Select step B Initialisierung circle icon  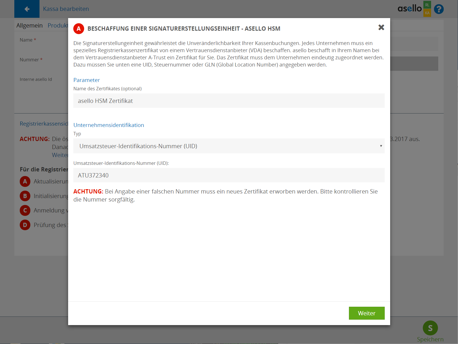click(x=25, y=196)
